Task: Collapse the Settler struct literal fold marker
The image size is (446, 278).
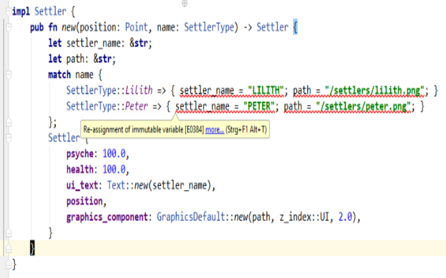Action: pyautogui.click(x=8, y=138)
